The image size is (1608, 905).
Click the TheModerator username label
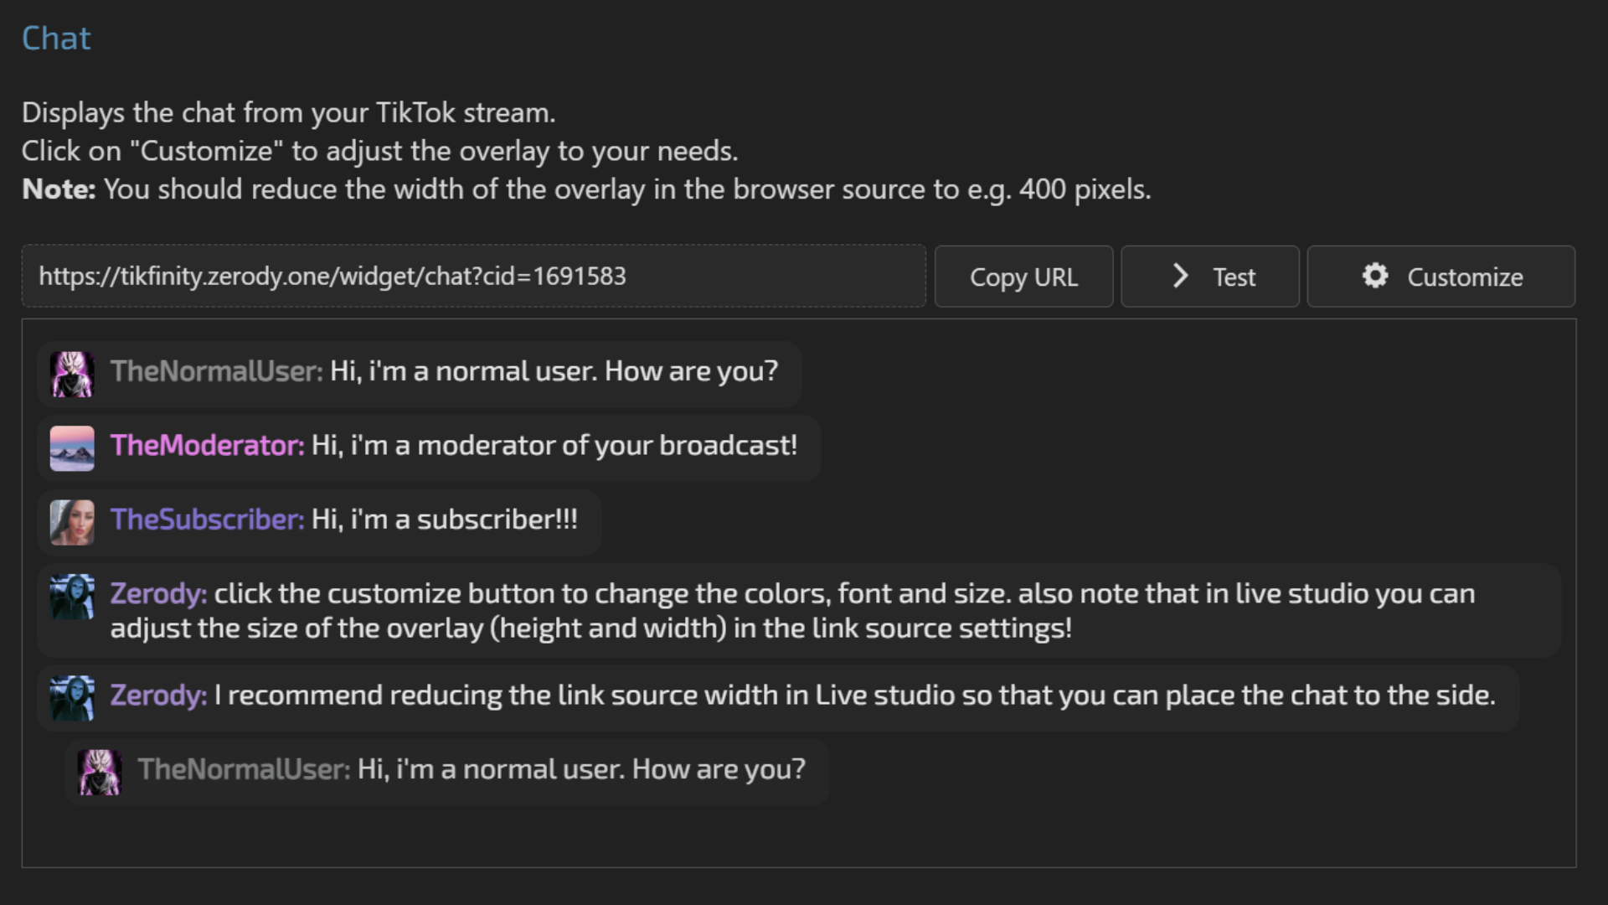[x=206, y=447]
